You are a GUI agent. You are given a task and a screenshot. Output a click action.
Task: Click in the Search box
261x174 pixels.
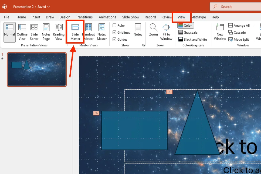(x=235, y=7)
